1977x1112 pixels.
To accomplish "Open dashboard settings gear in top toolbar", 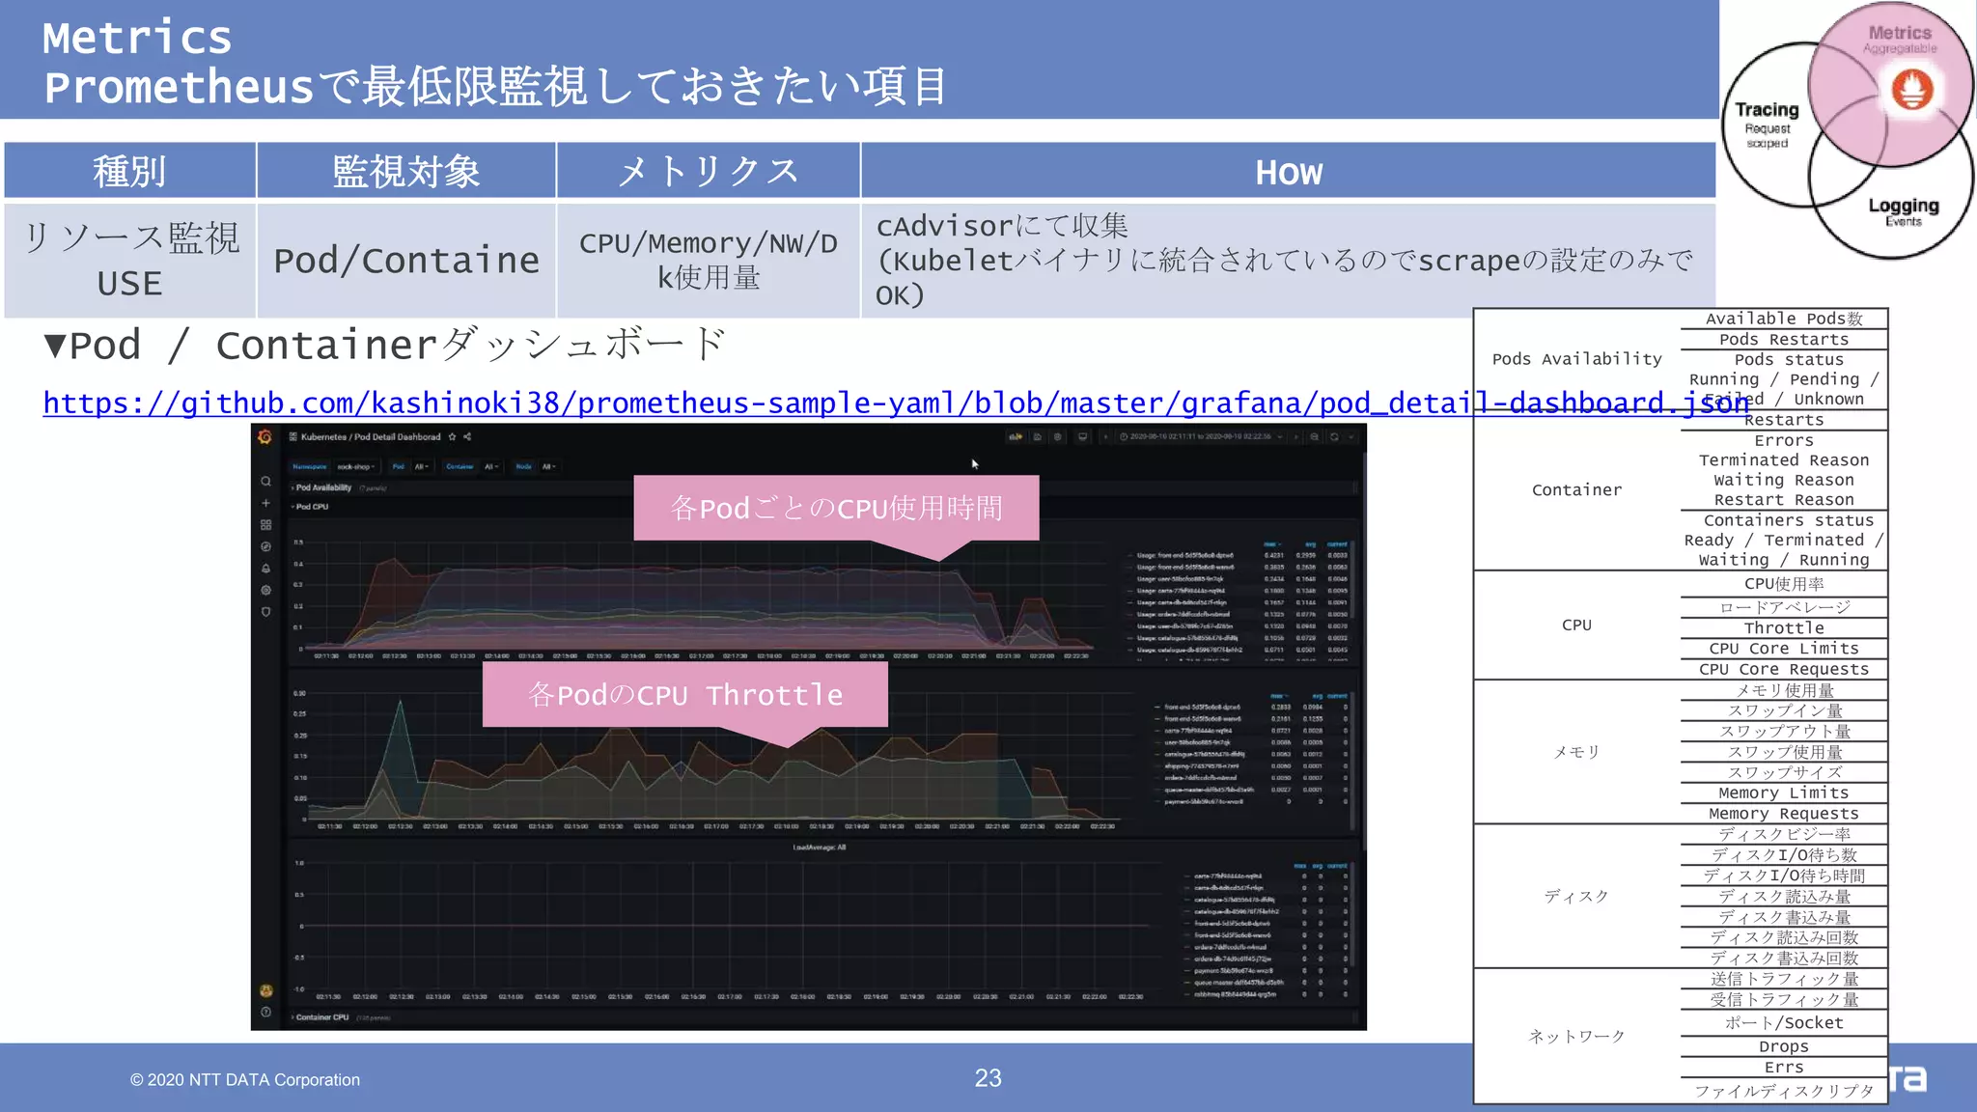I will (x=1058, y=437).
